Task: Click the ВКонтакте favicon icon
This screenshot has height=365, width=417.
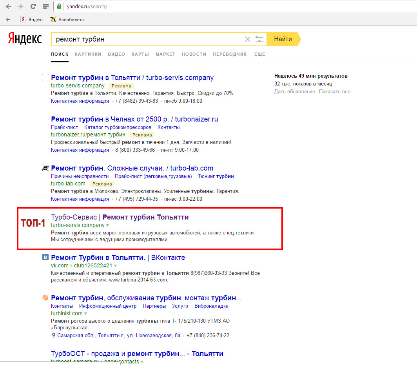Action: [45, 257]
